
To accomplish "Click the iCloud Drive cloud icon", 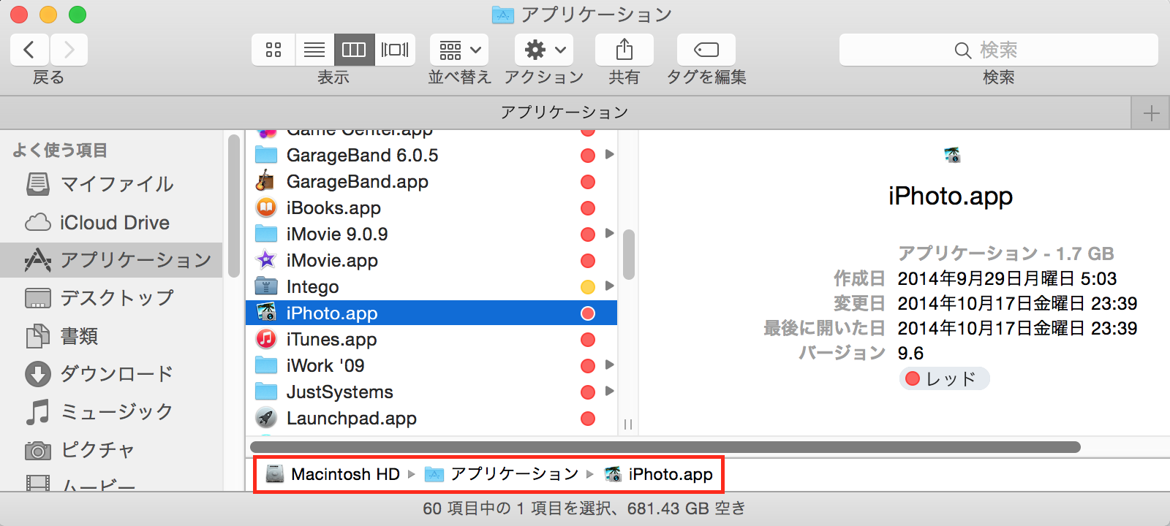I will (38, 222).
